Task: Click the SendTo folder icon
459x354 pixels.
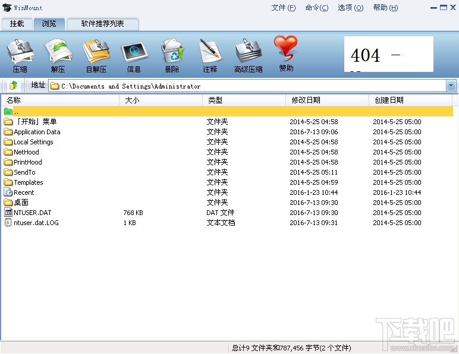Action: point(8,172)
